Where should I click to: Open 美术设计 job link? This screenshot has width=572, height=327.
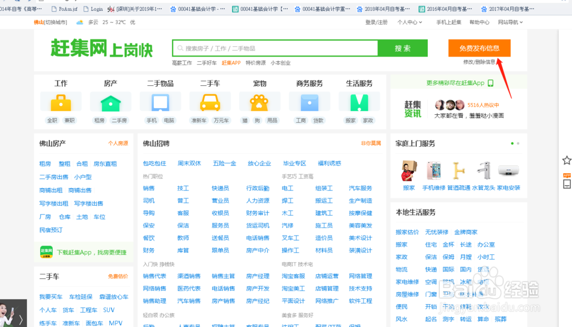360,238
